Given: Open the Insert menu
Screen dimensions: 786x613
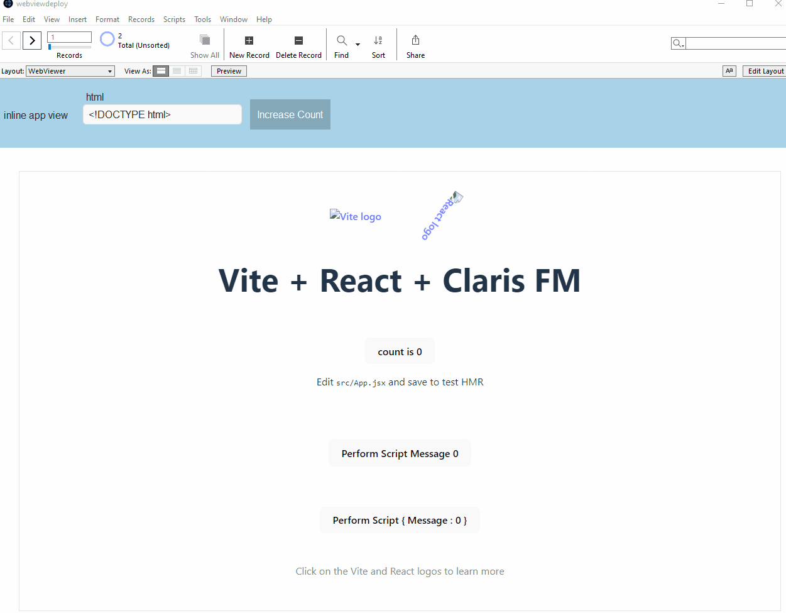Looking at the screenshot, I should (78, 19).
